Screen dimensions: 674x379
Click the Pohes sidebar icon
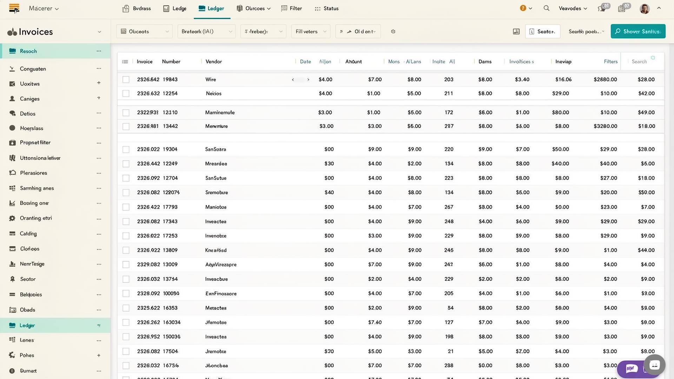[12, 355]
